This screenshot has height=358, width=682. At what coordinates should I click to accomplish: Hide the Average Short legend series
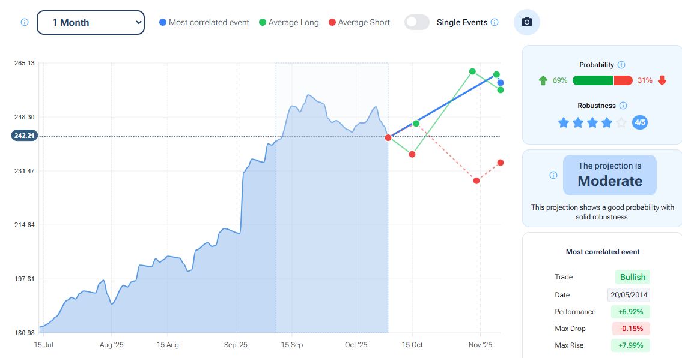coord(359,22)
